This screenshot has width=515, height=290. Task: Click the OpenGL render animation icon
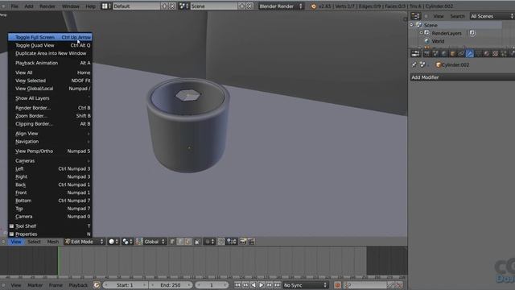[251, 242]
